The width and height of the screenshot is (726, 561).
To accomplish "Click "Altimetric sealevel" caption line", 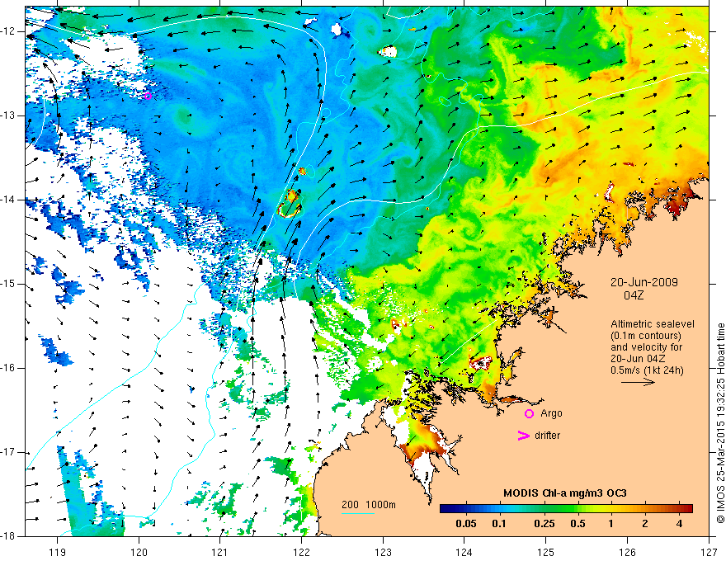I will tap(653, 324).
